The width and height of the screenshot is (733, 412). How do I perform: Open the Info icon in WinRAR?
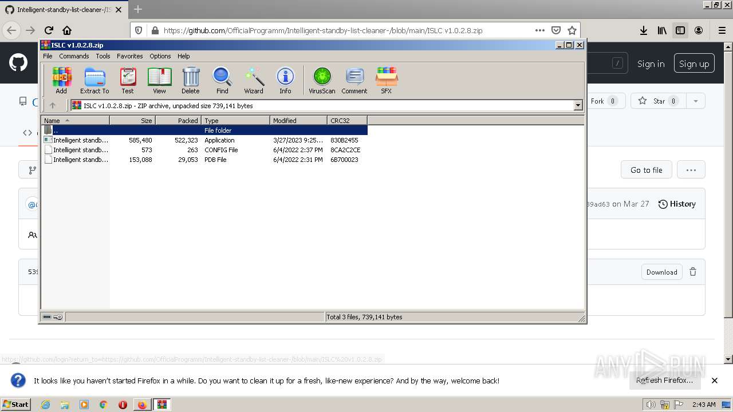[285, 80]
